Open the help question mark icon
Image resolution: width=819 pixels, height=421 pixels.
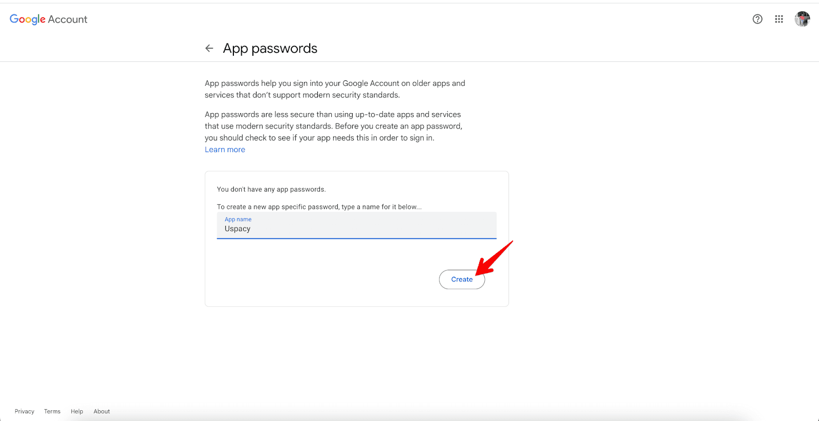(758, 19)
